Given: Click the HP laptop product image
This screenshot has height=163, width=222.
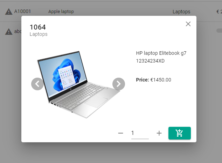Looking at the screenshot, I should (79, 84).
